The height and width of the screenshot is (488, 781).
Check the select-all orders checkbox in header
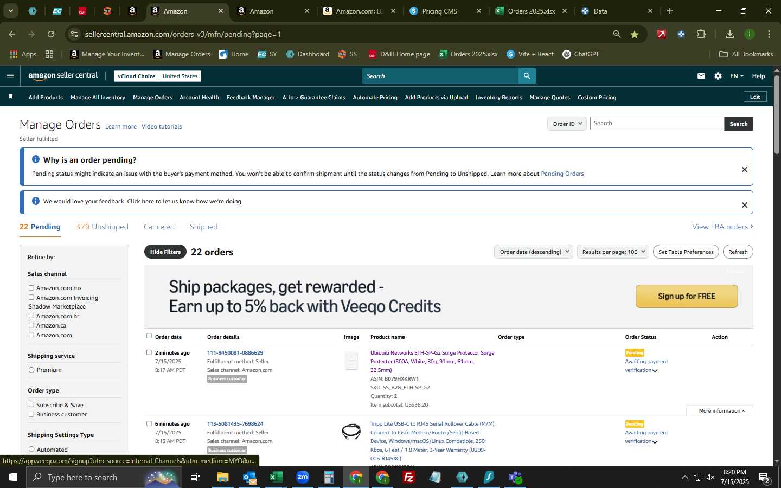[149, 336]
